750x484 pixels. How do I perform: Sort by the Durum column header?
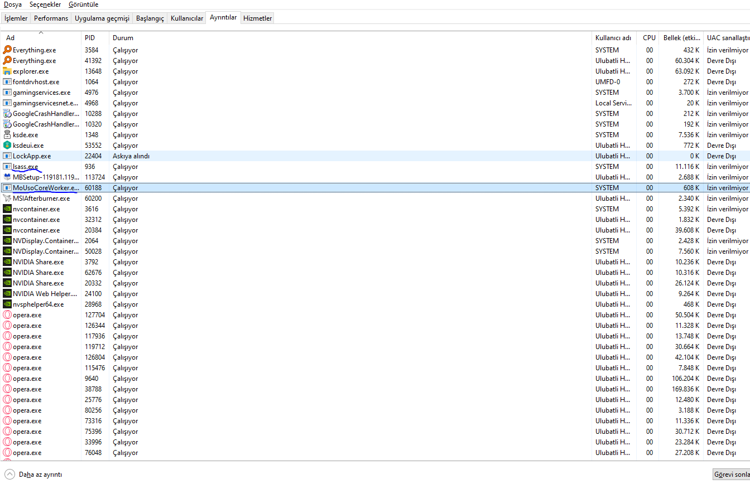(x=350, y=38)
